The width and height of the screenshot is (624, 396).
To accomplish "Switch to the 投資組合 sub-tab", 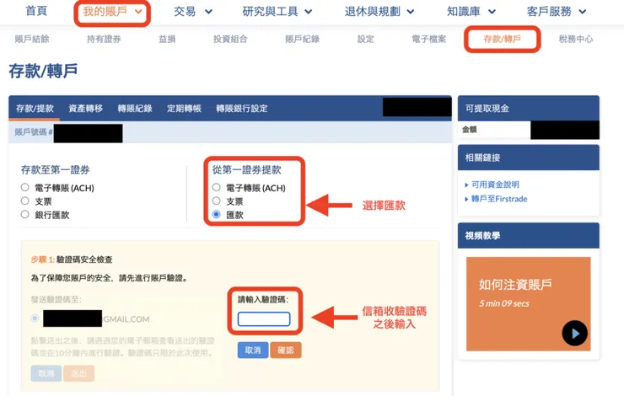I will click(230, 39).
